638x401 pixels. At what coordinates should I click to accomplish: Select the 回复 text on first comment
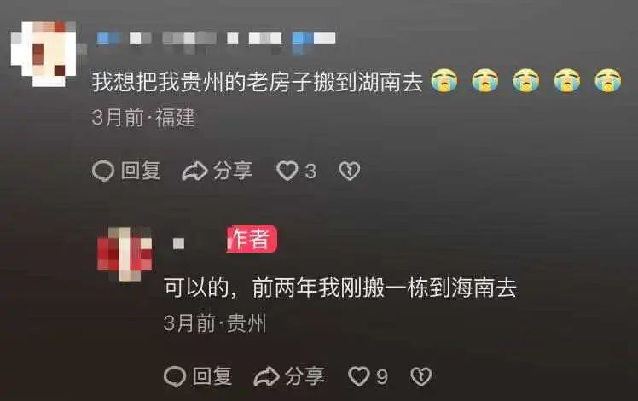click(x=141, y=171)
